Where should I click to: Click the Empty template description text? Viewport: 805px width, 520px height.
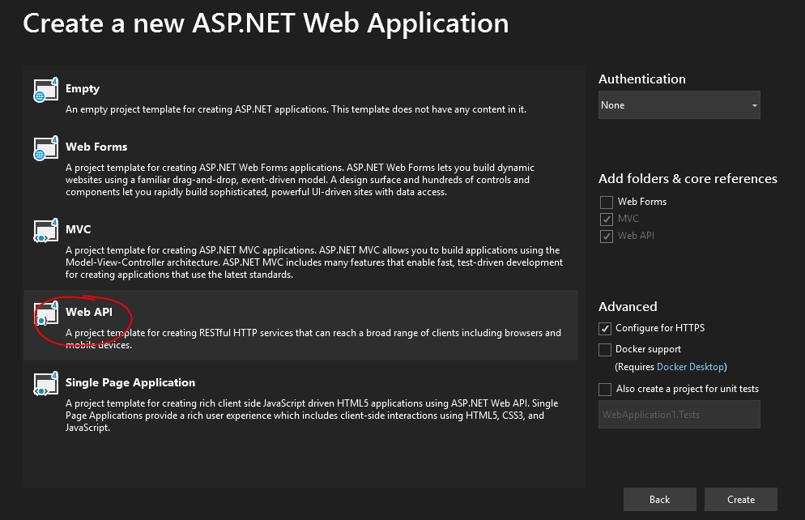296,109
